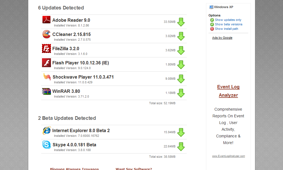Download Flash Player update green arrow
Screen dimensions: 283x170
coord(181,65)
